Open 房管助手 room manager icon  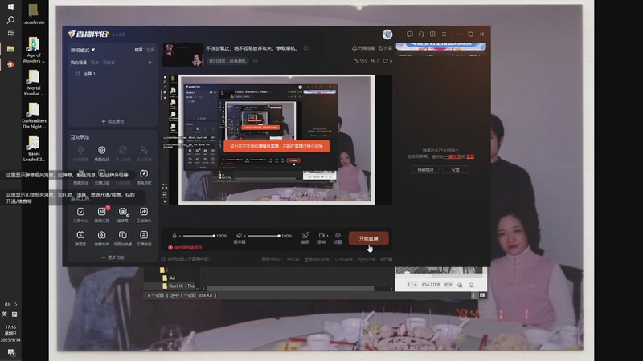(x=102, y=235)
